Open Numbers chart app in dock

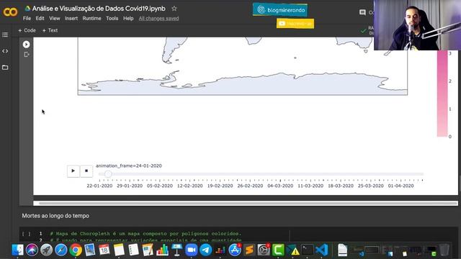pos(162,250)
